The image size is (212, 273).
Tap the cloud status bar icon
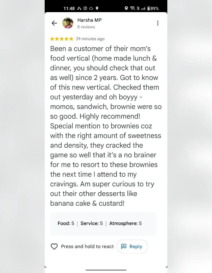pyautogui.click(x=91, y=8)
